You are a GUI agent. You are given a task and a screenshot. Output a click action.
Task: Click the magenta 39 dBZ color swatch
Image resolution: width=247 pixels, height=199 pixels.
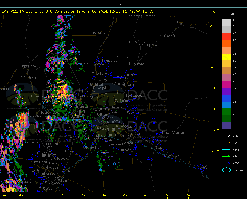pos(226,85)
